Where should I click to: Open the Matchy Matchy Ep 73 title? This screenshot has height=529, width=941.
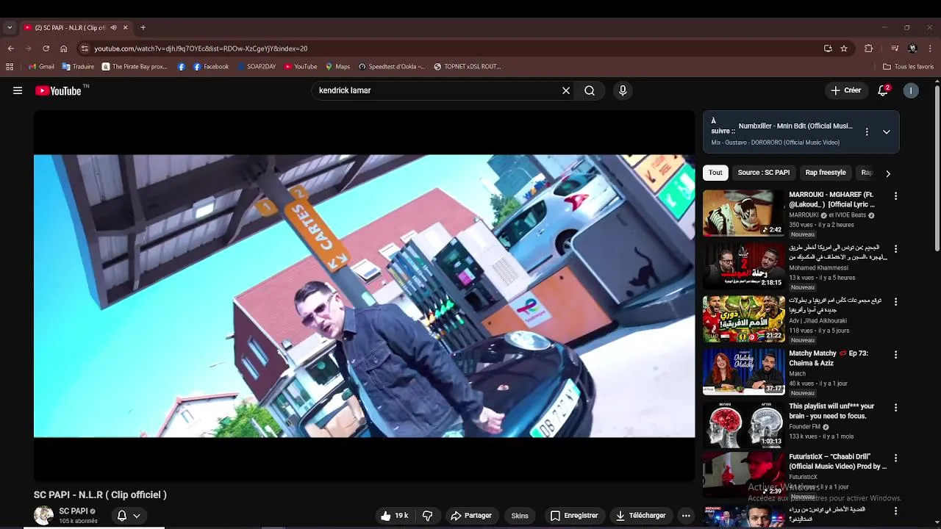point(829,359)
